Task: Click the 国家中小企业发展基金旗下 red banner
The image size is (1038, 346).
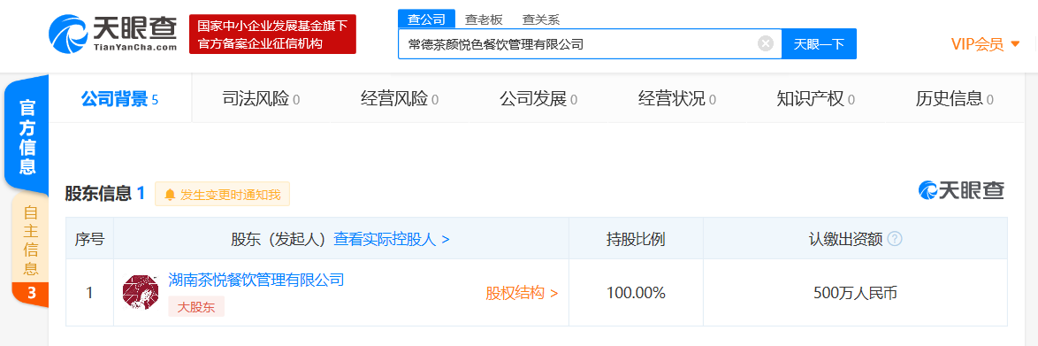Action: click(x=272, y=35)
